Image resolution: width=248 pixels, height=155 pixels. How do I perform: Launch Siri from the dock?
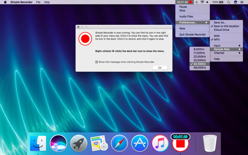point(58,143)
